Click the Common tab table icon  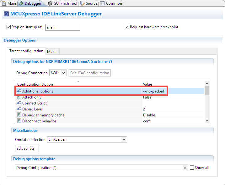pos(102,3)
